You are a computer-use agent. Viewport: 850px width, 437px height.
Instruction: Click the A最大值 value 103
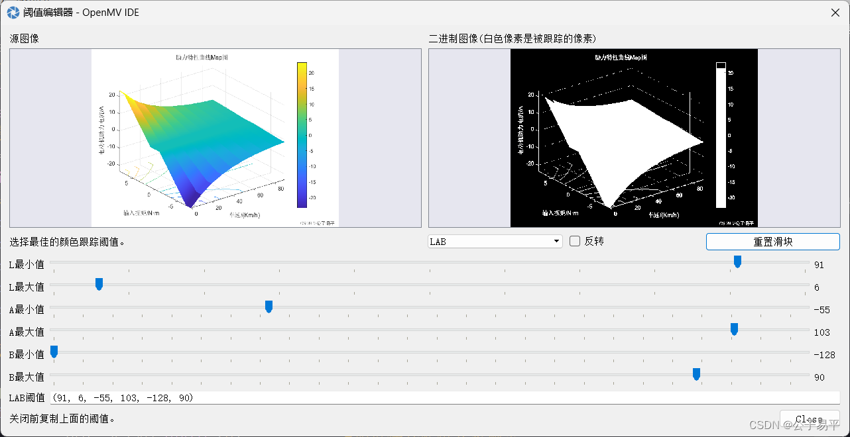[821, 332]
